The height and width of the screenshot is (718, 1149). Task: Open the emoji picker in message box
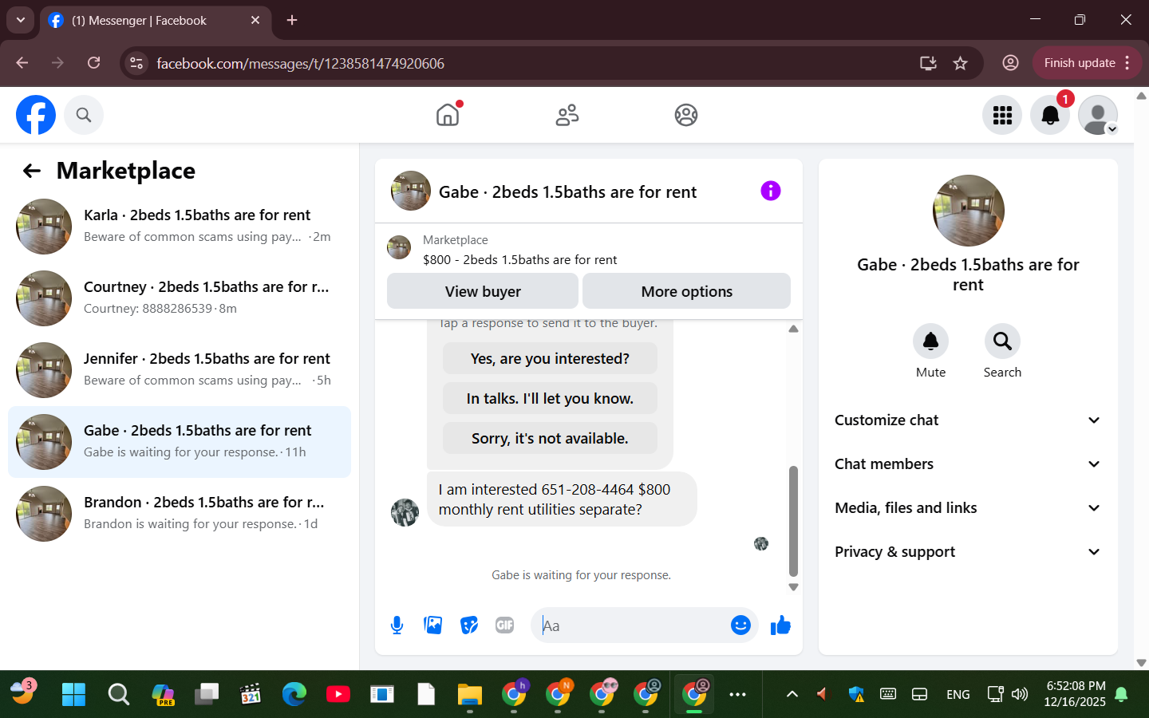740,625
